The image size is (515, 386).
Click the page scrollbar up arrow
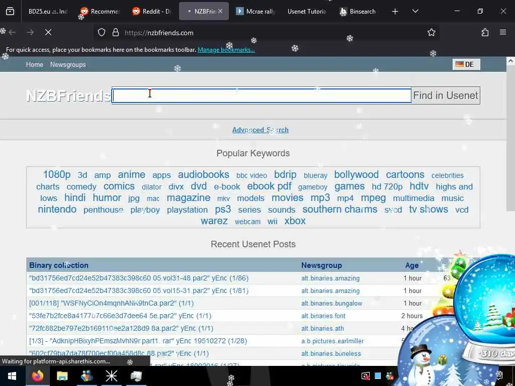click(x=510, y=61)
